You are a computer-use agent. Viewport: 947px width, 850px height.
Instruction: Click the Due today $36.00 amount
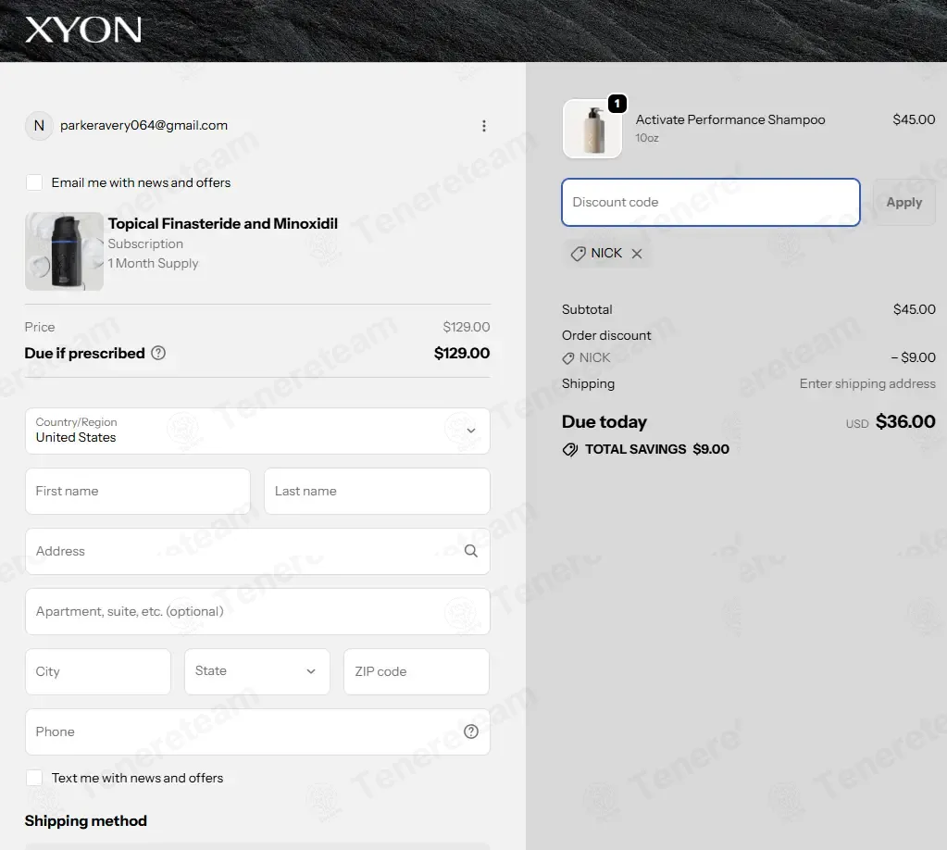[x=905, y=421]
